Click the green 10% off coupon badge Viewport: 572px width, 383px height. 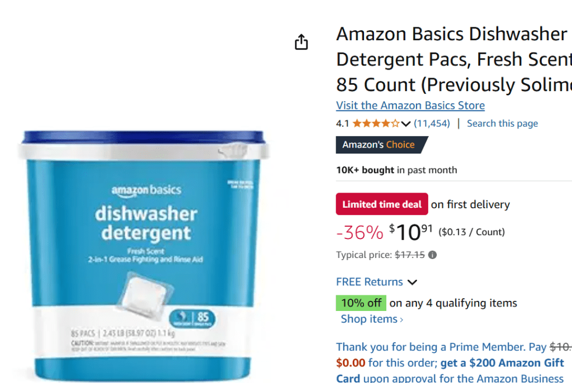click(361, 303)
